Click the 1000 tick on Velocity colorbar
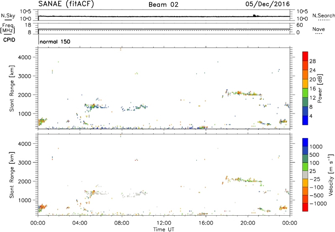Screen dimensions: 335x232 pos(316,147)
